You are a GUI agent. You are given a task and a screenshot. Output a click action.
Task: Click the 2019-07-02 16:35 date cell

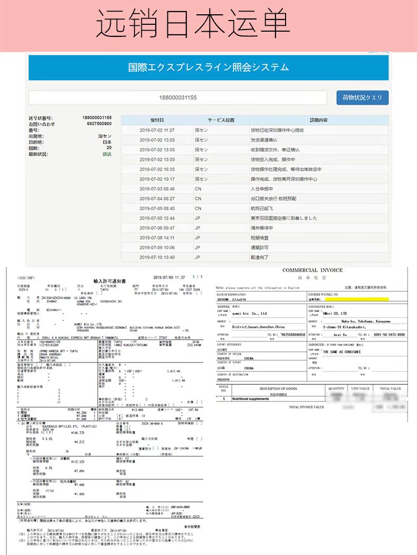click(x=157, y=169)
